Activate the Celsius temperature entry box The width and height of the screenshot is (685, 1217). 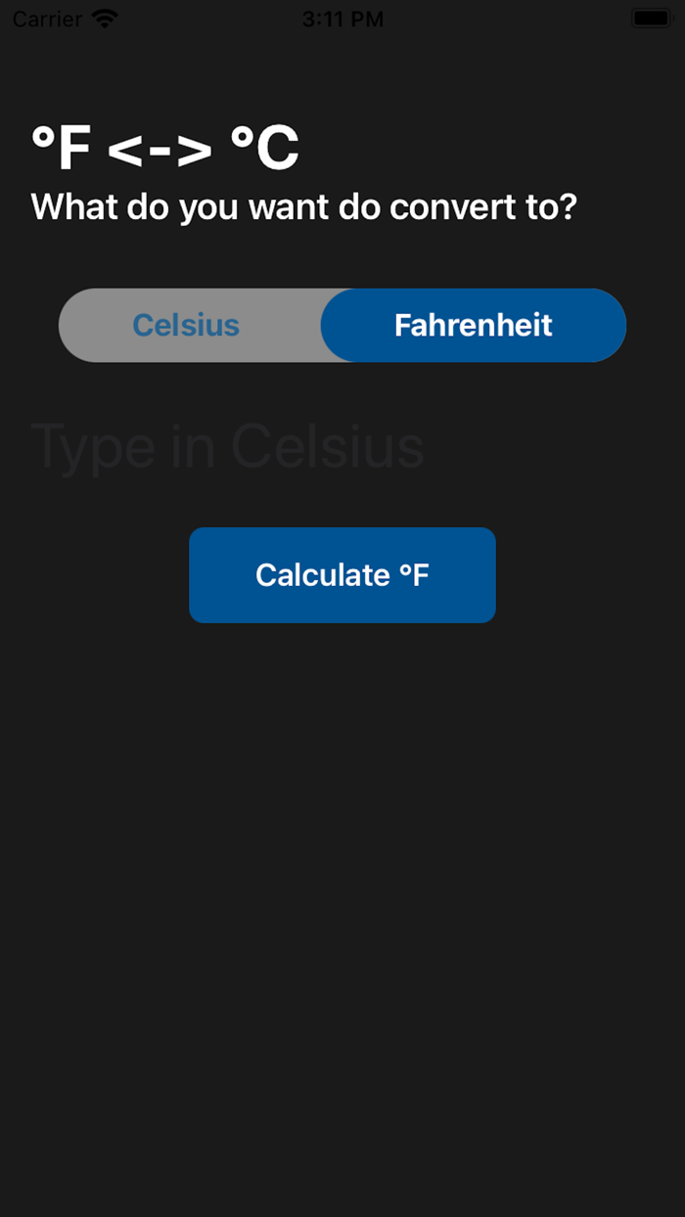click(x=230, y=447)
